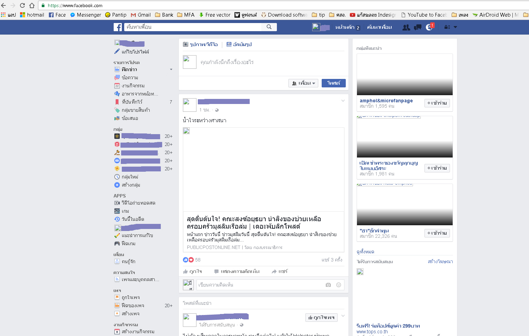Click the แชร์ 3 ครั้ง share count
The height and width of the screenshot is (336, 529).
coord(332,260)
